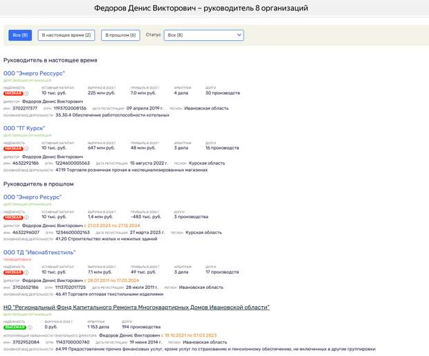Click the loss value '-483 тыс. руб.'
The height and width of the screenshot is (356, 429).
coord(146,217)
